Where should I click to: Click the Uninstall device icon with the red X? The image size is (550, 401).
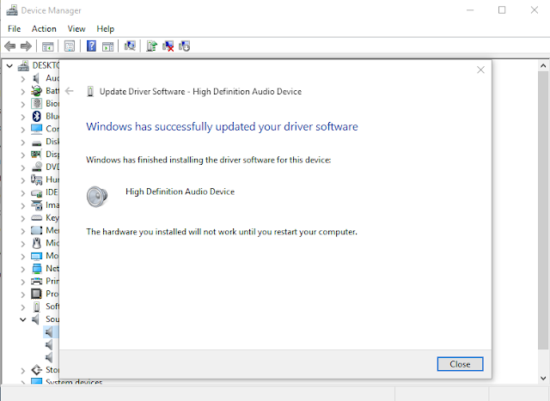pyautogui.click(x=168, y=46)
